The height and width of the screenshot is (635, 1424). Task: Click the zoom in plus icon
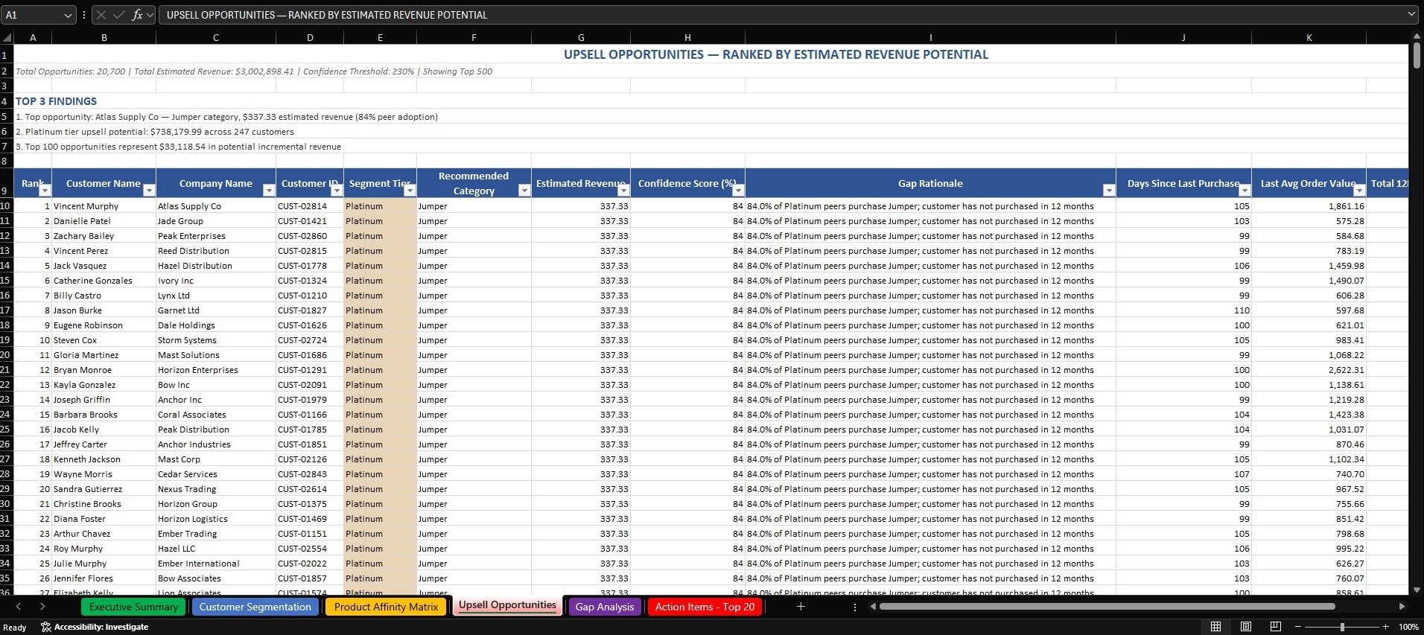pyautogui.click(x=1385, y=627)
